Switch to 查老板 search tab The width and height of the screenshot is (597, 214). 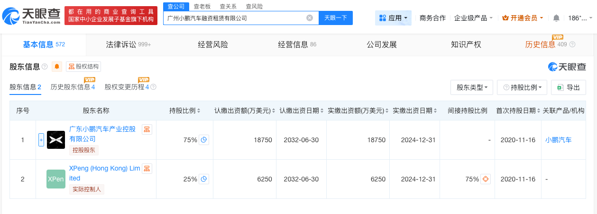[x=202, y=6]
